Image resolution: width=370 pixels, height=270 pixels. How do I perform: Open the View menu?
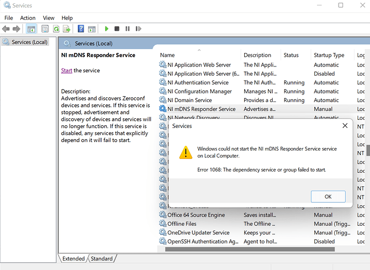(49, 18)
